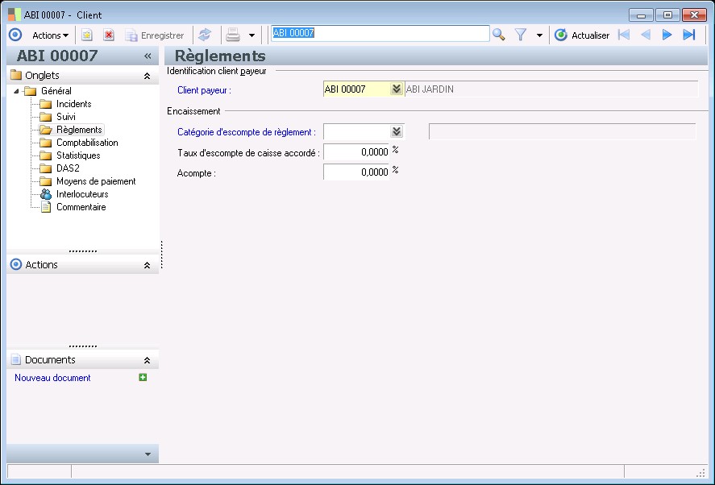Click the Interlocuteurs people icon
Image resolution: width=715 pixels, height=485 pixels.
tap(46, 194)
